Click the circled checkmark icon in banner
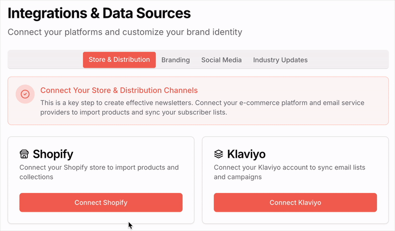This screenshot has width=395, height=231. click(25, 94)
